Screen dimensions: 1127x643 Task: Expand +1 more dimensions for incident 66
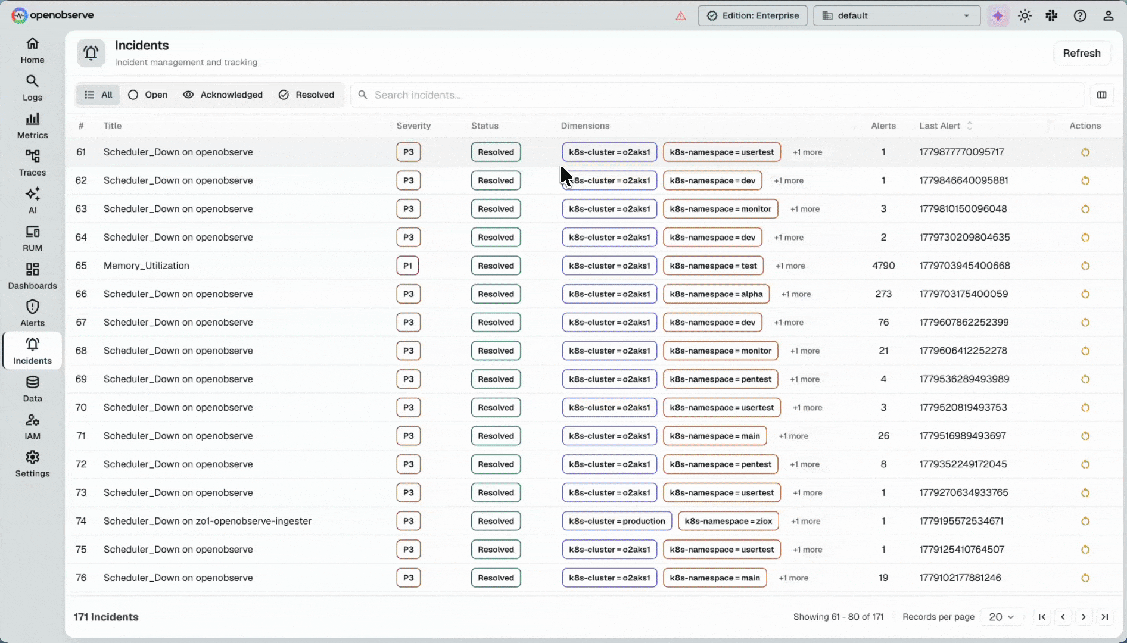point(796,294)
